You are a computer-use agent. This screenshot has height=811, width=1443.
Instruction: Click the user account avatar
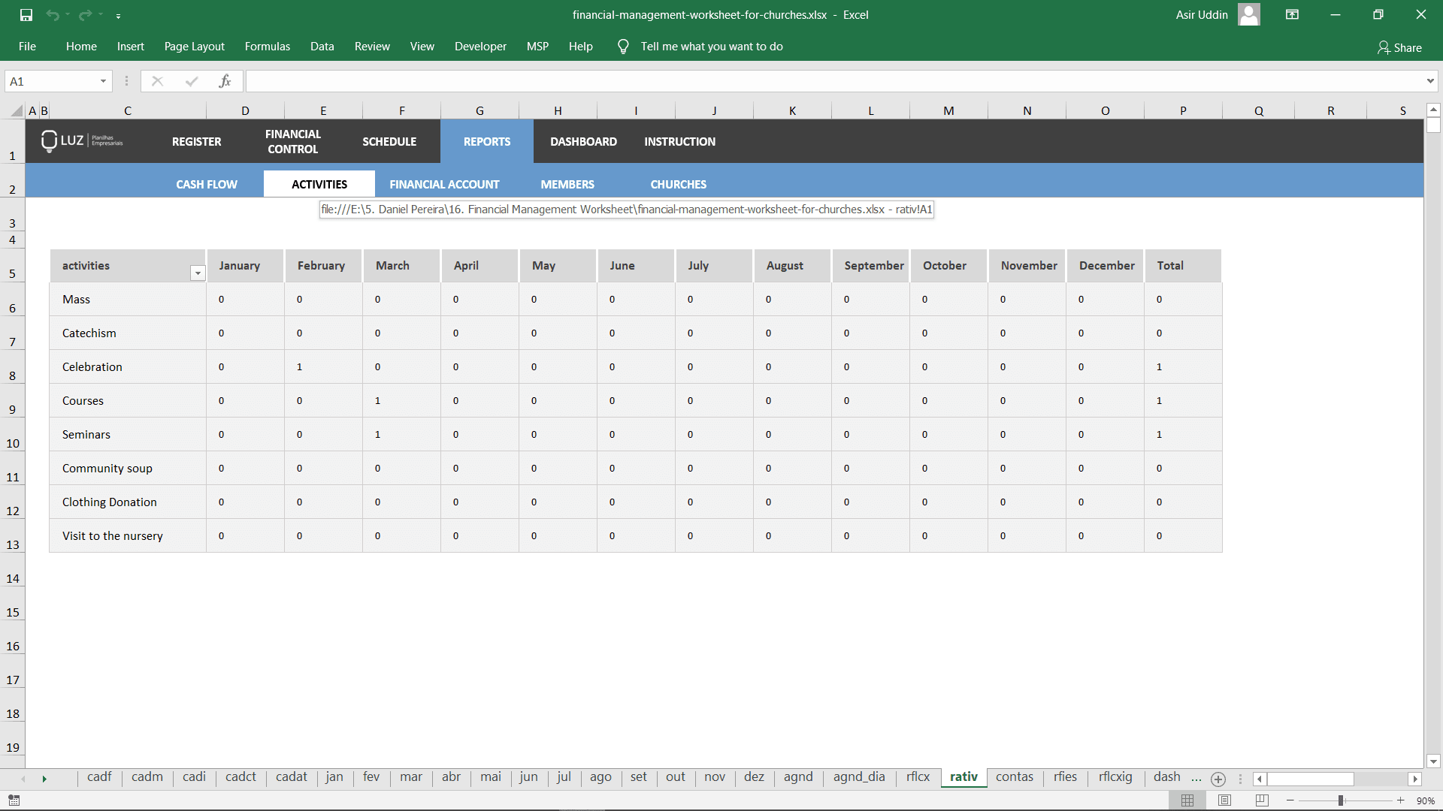pyautogui.click(x=1249, y=14)
